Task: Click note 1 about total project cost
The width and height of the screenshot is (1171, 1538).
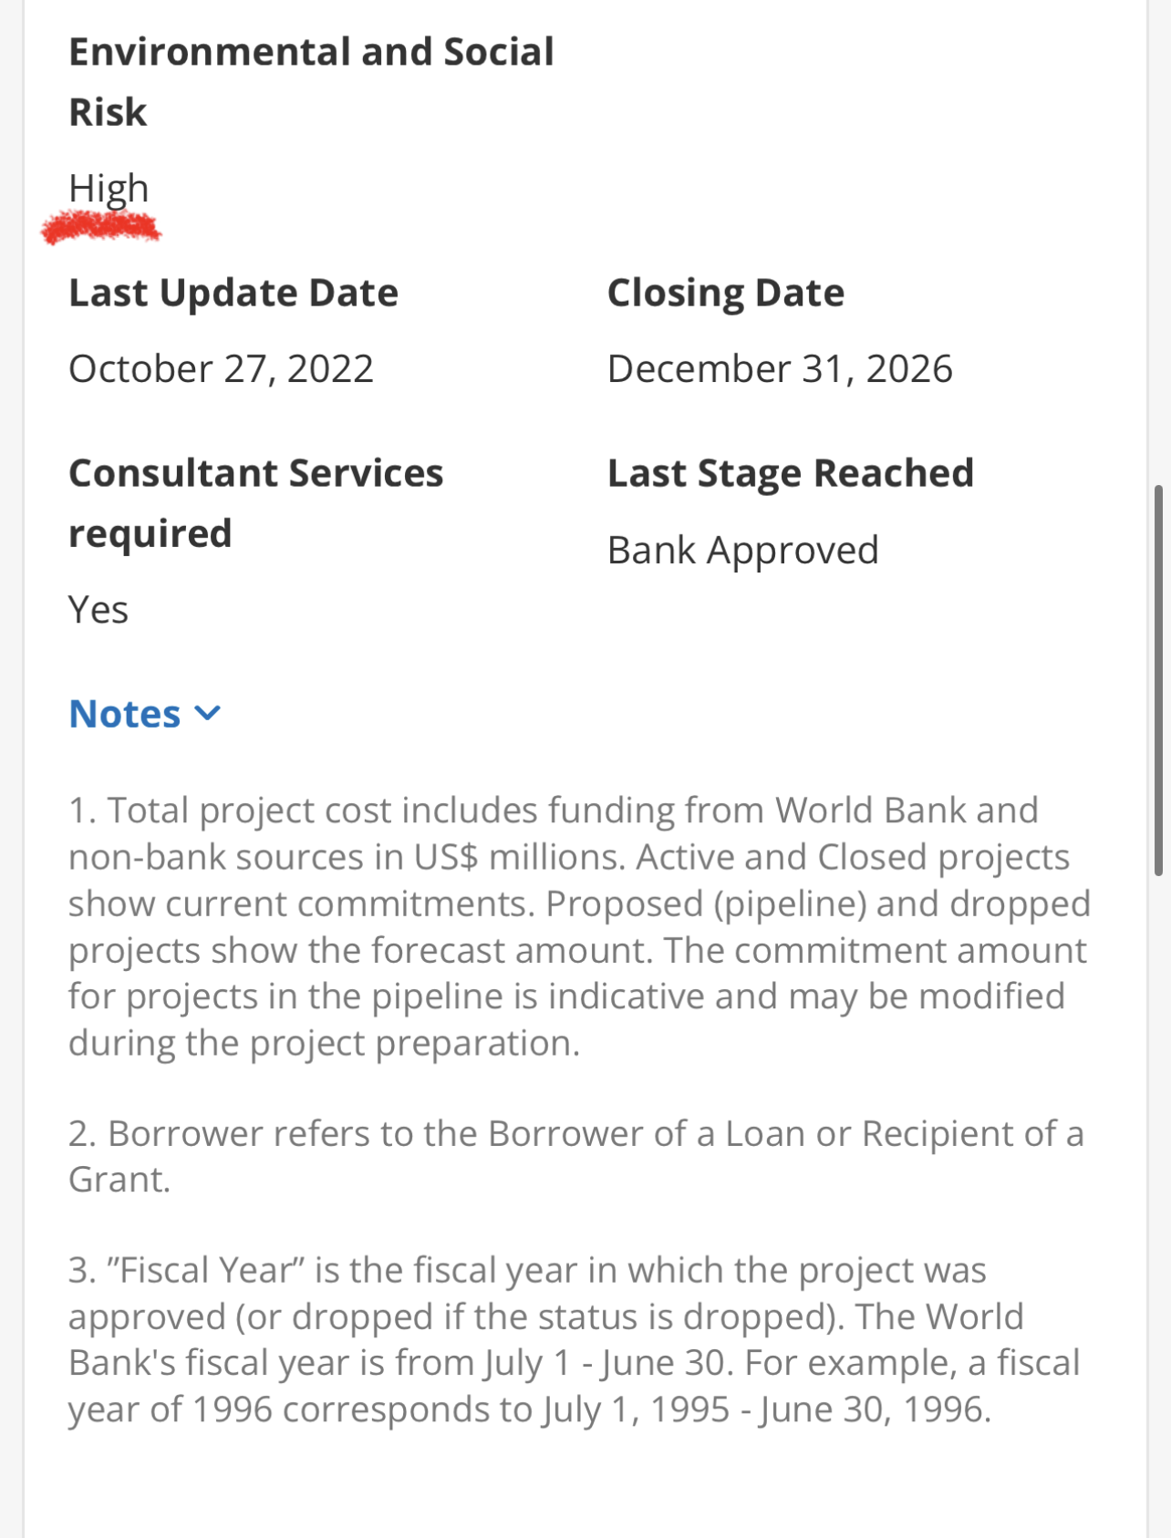Action: (580, 926)
